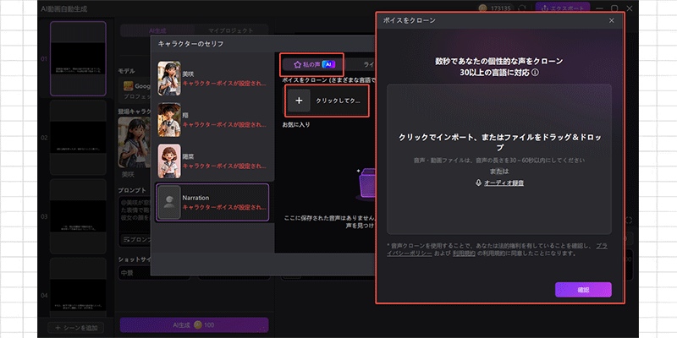Click the エクスポート button

pyautogui.click(x=563, y=8)
